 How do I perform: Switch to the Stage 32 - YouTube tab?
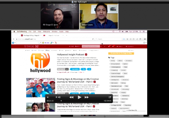[54, 35]
